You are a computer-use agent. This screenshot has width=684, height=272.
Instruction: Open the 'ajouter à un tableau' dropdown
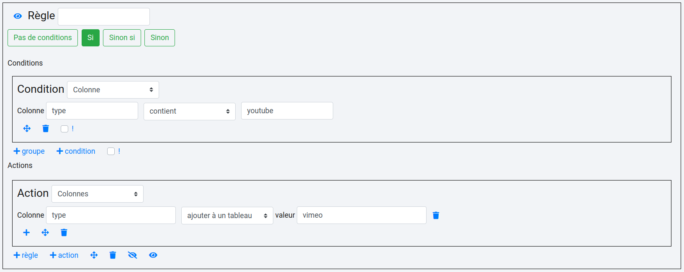point(227,216)
